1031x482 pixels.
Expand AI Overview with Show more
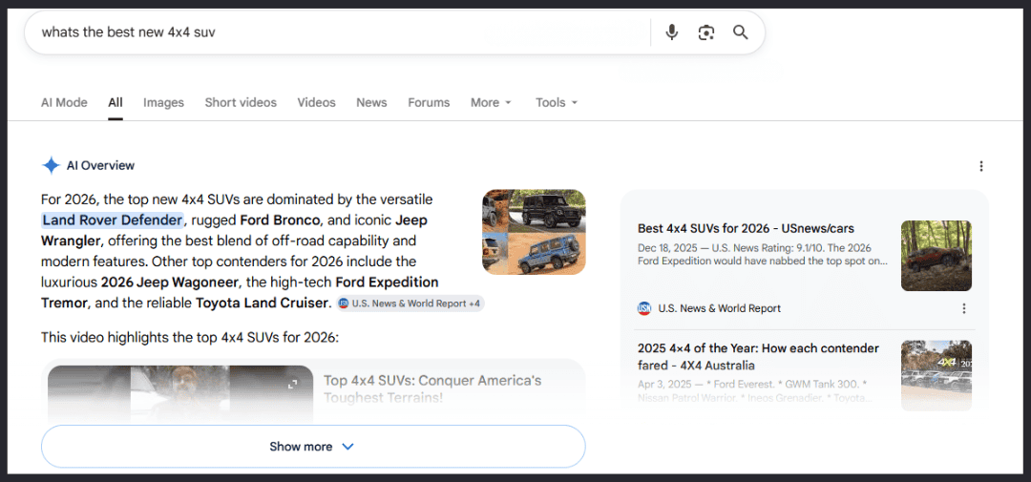click(313, 447)
